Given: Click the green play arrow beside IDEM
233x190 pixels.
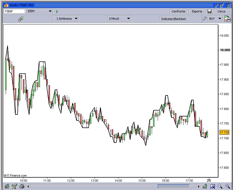Looking at the screenshot, I should 57,11.
